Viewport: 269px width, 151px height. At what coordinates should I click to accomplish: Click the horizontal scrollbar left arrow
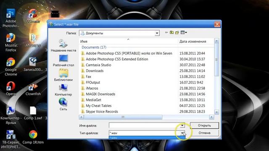click(81, 117)
